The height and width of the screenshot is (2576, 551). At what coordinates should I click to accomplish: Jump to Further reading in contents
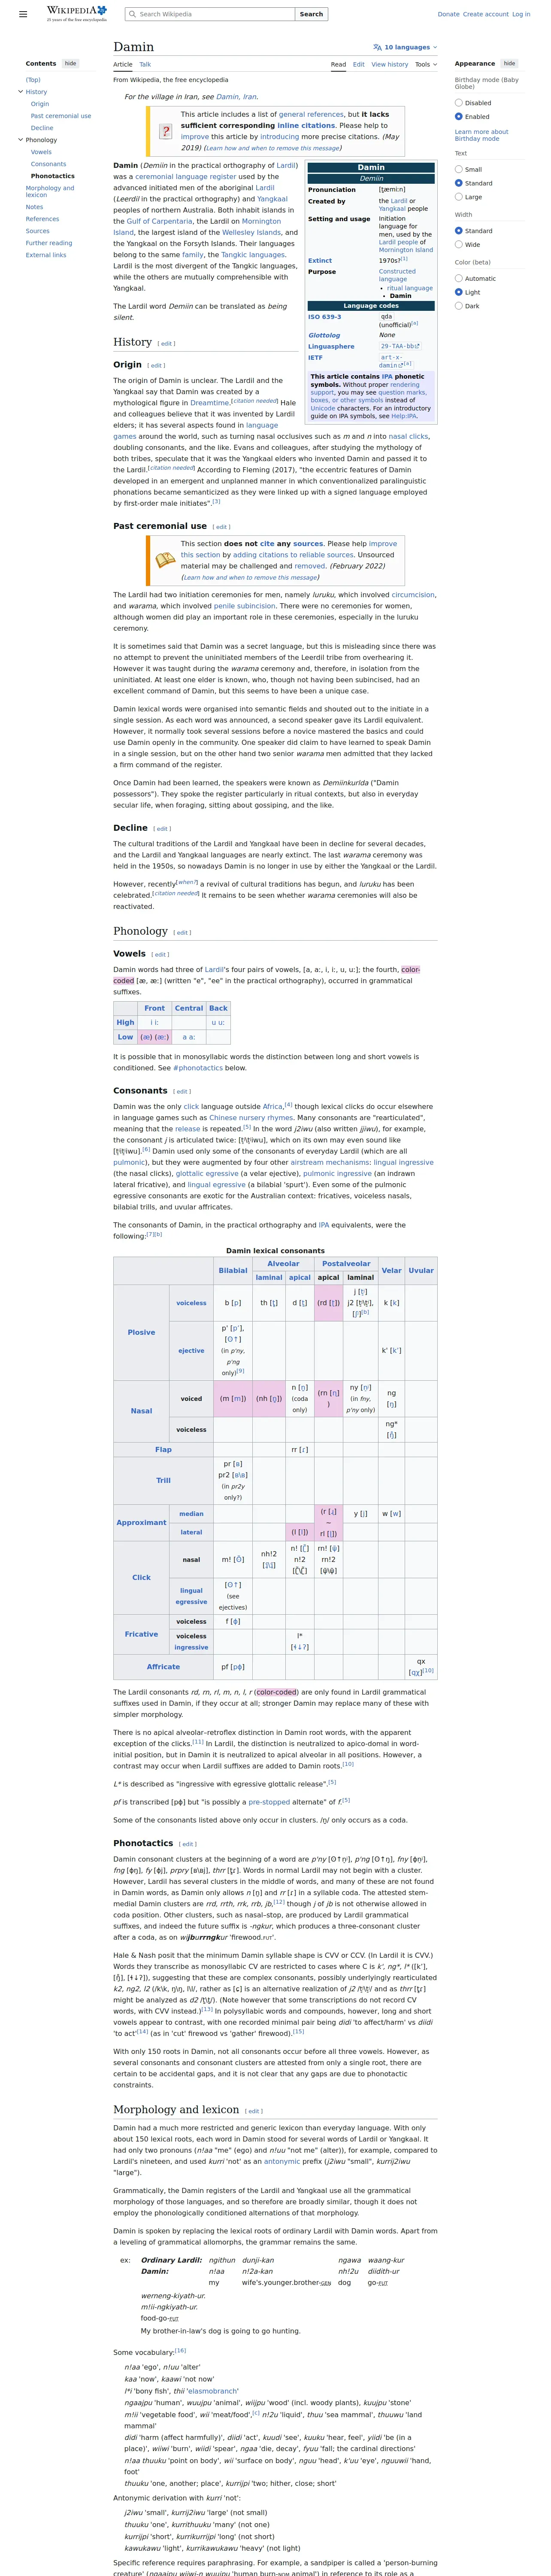tap(49, 243)
